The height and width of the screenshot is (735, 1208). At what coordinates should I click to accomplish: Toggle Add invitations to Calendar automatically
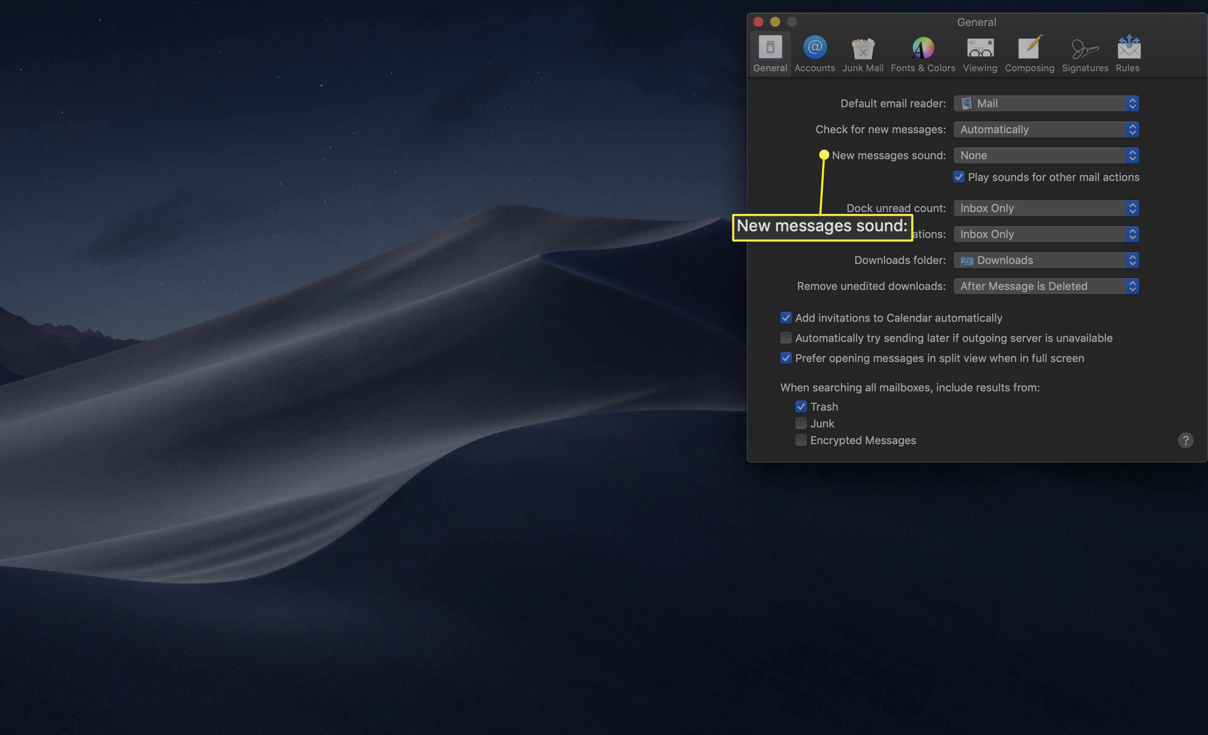pos(784,317)
